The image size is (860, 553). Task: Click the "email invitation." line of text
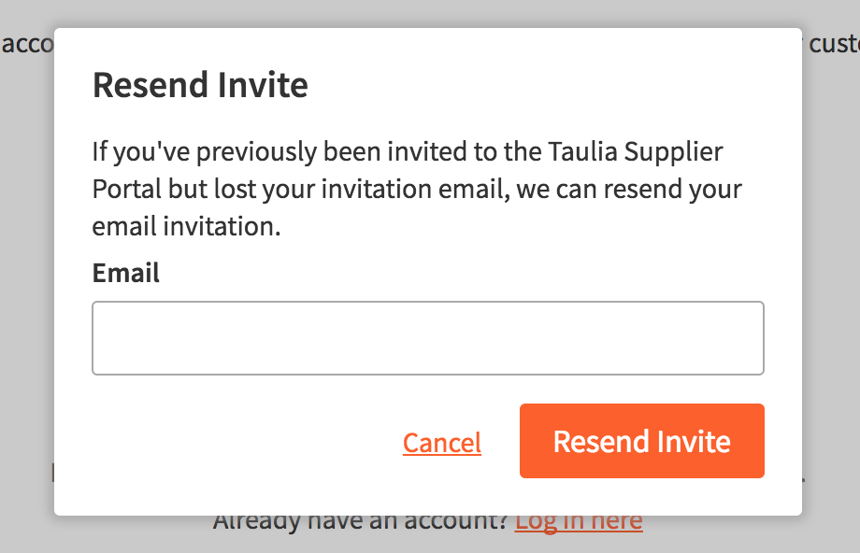(186, 226)
